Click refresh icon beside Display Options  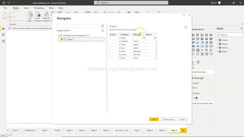(103, 30)
